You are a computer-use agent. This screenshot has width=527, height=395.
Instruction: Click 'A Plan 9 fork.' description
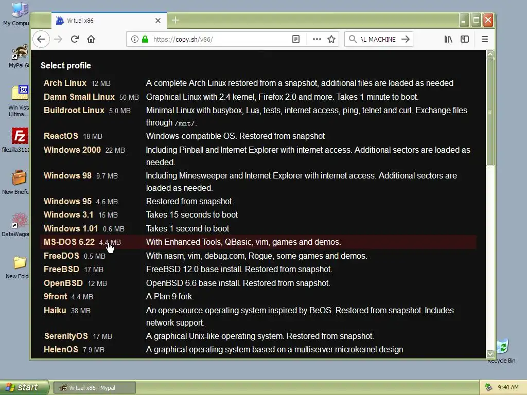tap(170, 297)
